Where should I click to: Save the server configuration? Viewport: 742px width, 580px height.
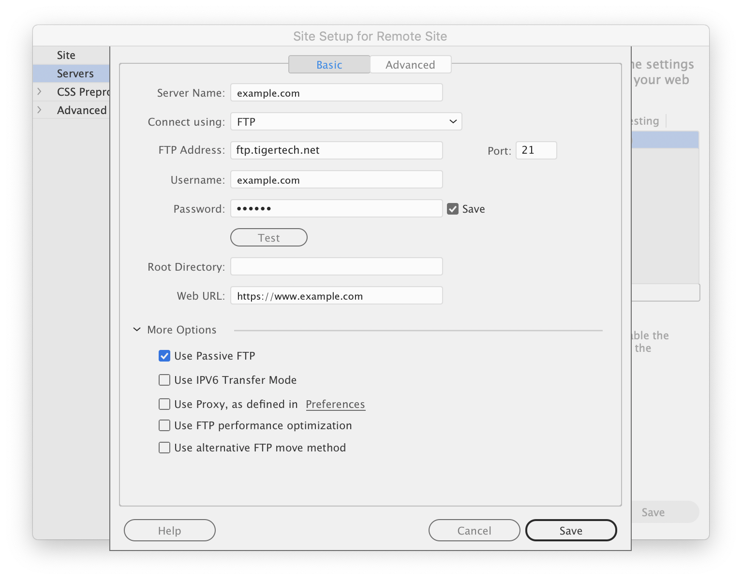(571, 530)
